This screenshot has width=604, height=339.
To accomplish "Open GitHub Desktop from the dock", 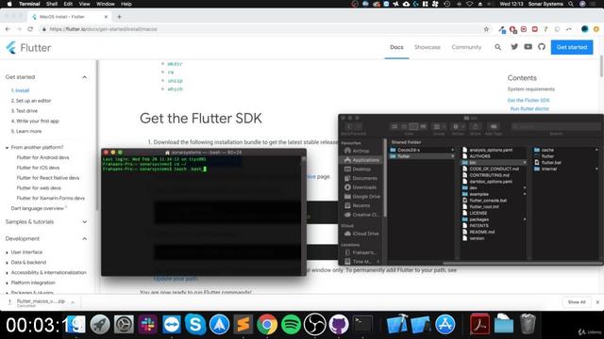I will pyautogui.click(x=339, y=324).
